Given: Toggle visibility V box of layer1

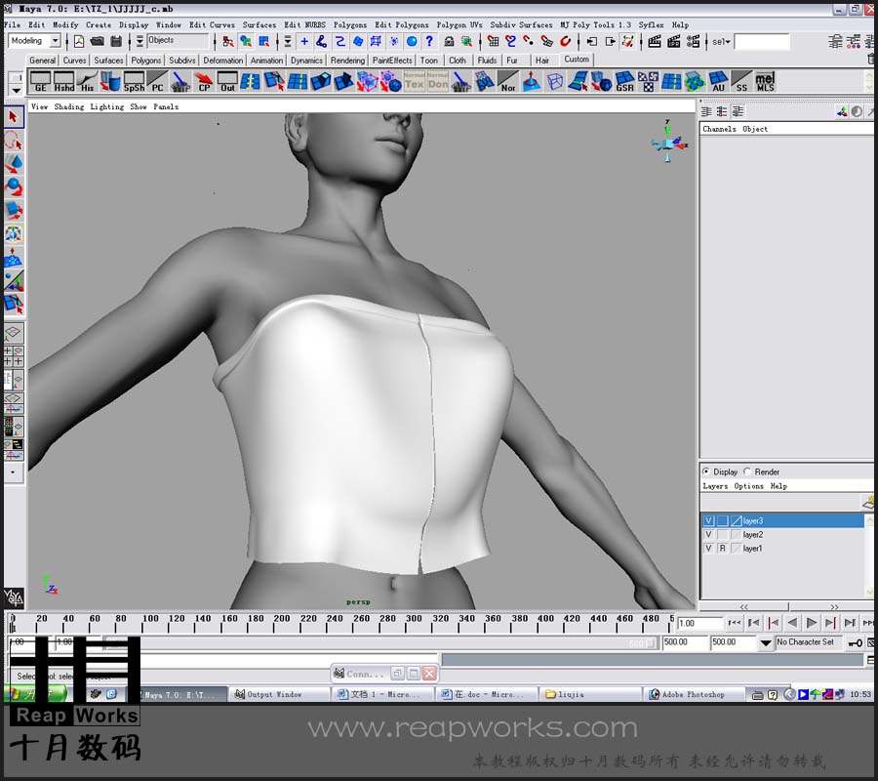Looking at the screenshot, I should [x=708, y=549].
